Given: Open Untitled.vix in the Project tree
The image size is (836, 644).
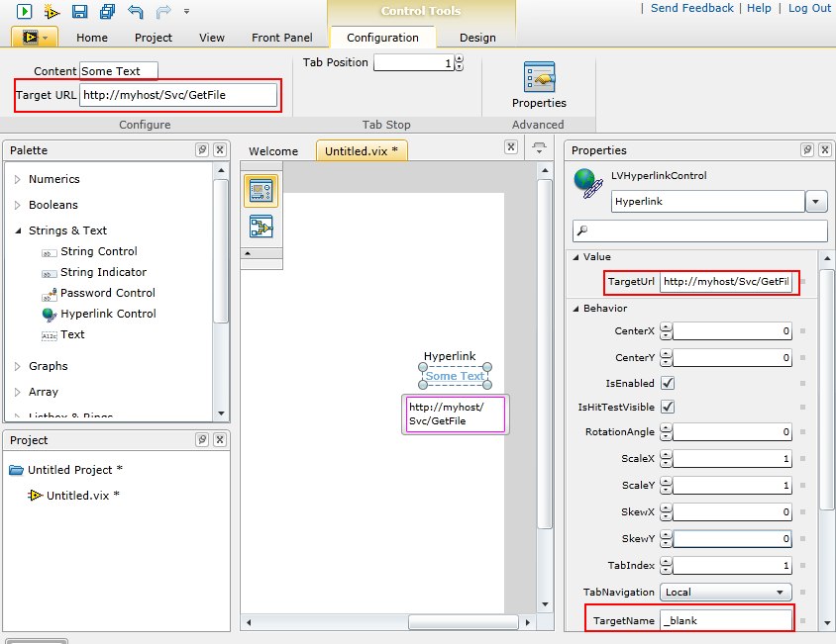Looking at the screenshot, I should pyautogui.click(x=73, y=496).
